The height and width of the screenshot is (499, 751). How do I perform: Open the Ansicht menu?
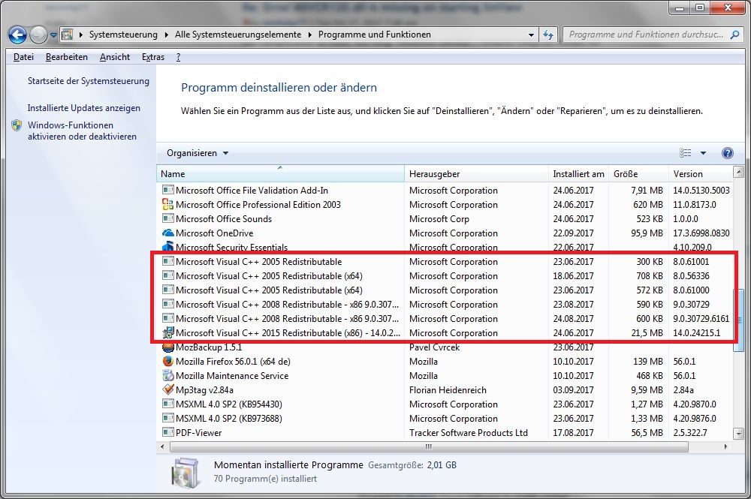[115, 57]
